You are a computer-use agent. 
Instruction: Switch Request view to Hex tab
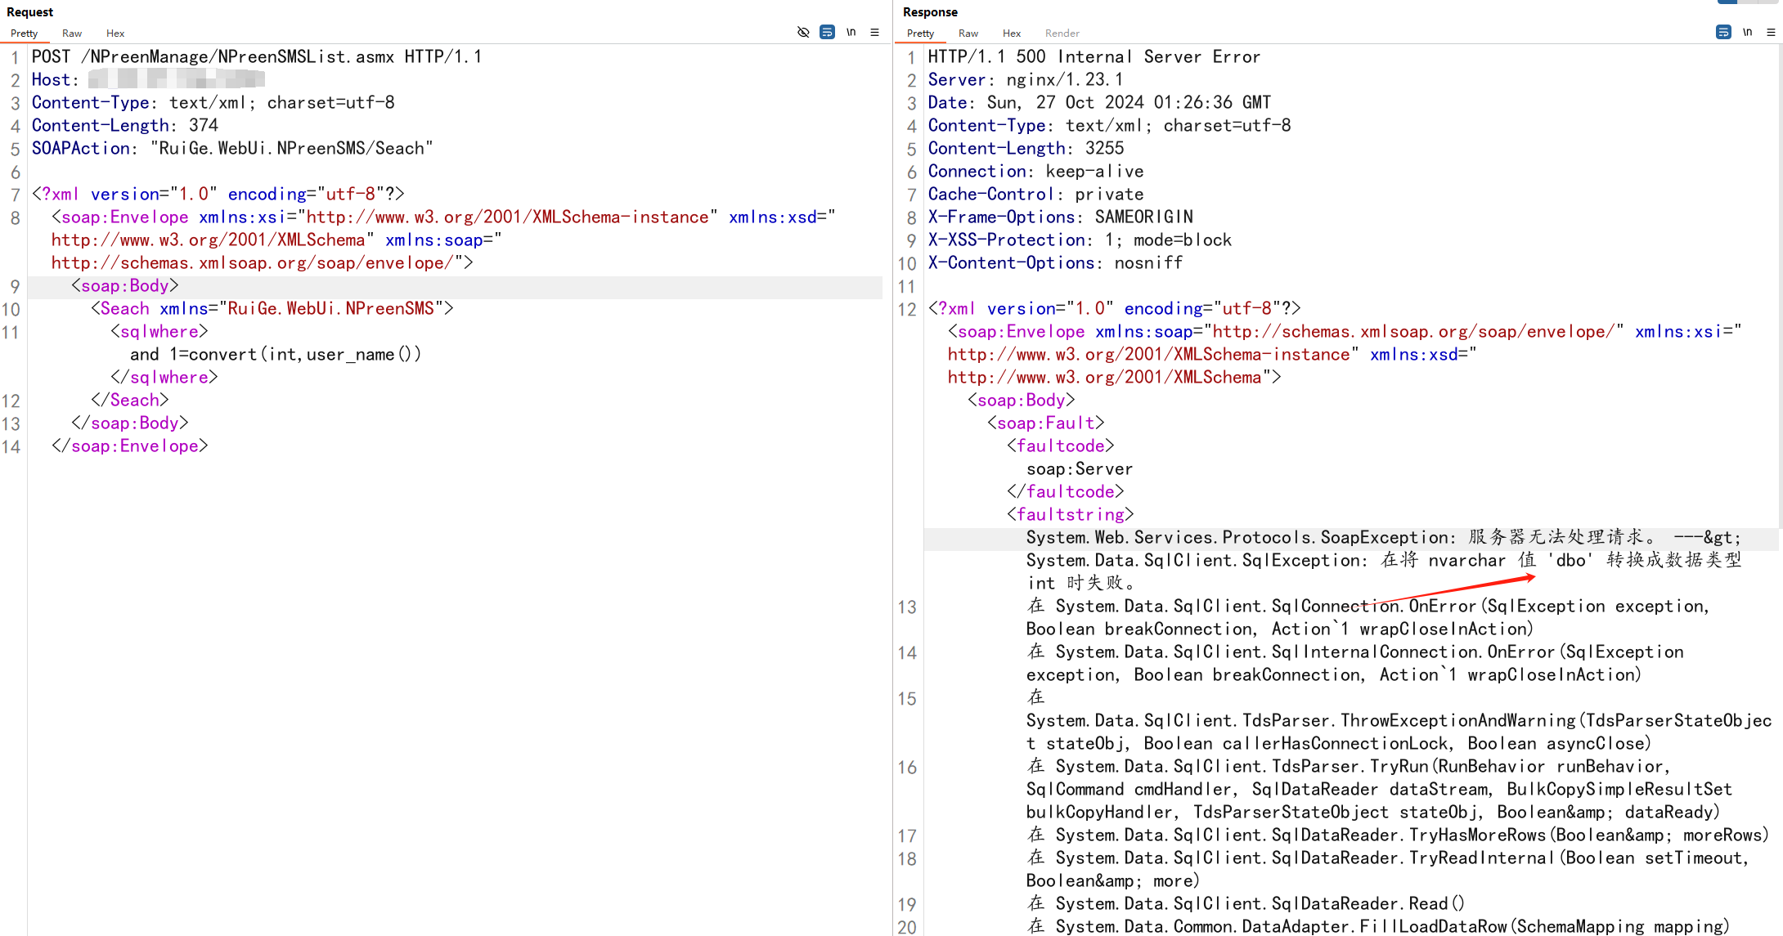[x=115, y=34]
